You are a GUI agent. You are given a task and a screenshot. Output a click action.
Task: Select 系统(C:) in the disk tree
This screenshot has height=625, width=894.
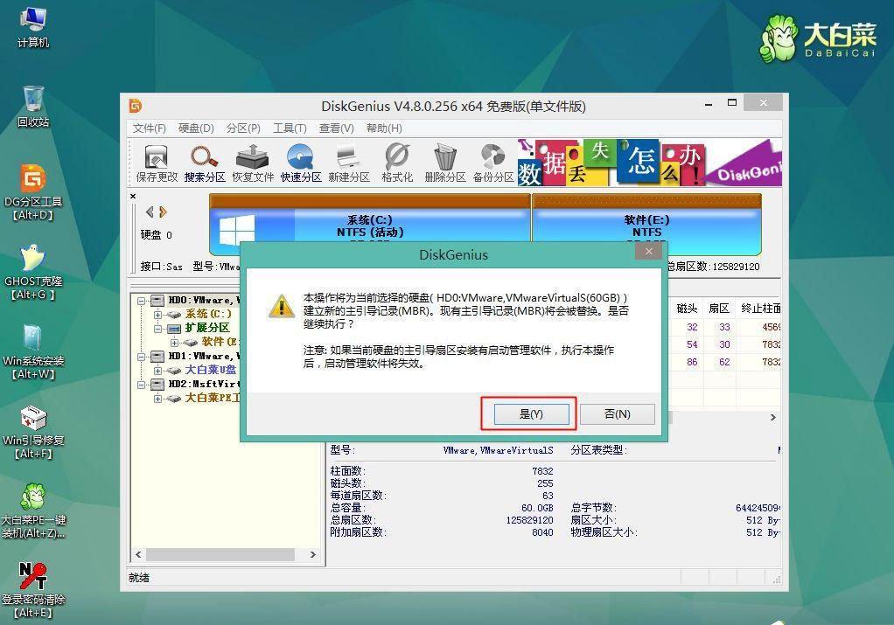pos(209,314)
